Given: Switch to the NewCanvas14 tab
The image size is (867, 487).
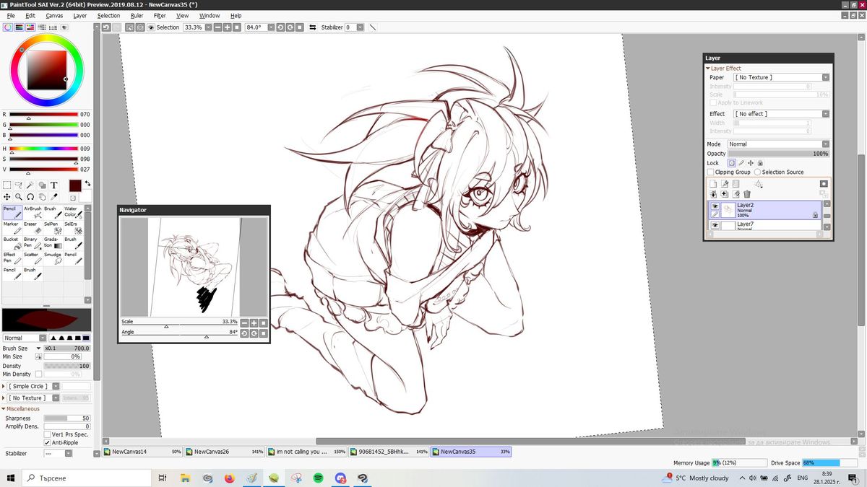Looking at the screenshot, I should [x=142, y=452].
